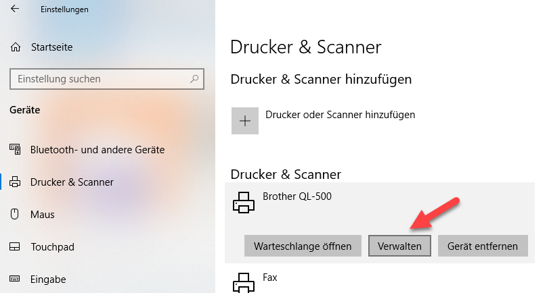Select the Brother QL-500 device name
Image resolution: width=547 pixels, height=293 pixels.
point(297,196)
